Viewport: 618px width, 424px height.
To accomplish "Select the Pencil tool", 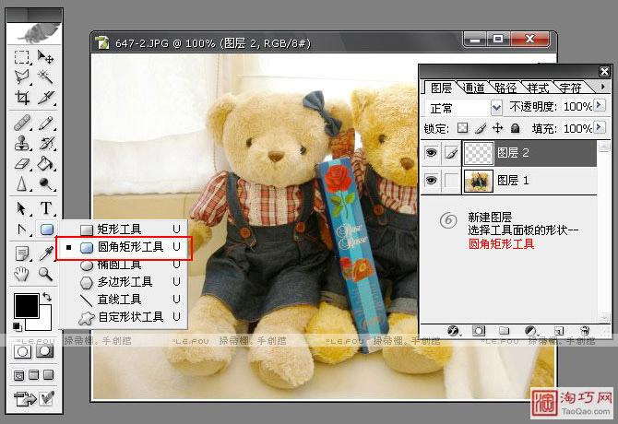I will (x=46, y=123).
